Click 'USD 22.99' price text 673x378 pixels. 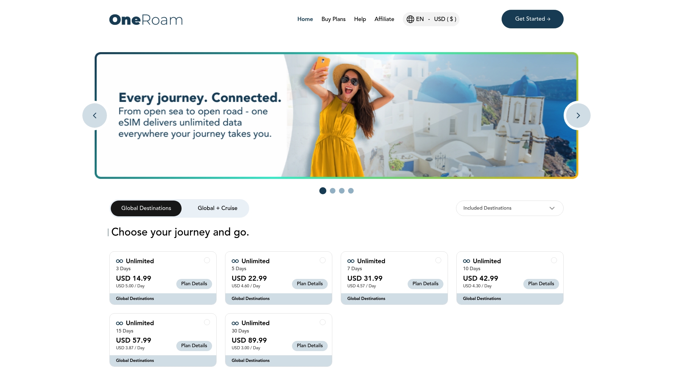(249, 279)
